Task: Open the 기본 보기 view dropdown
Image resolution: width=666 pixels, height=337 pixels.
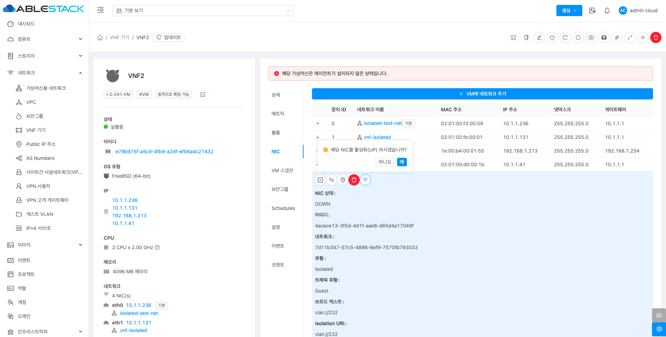Action: coord(203,10)
